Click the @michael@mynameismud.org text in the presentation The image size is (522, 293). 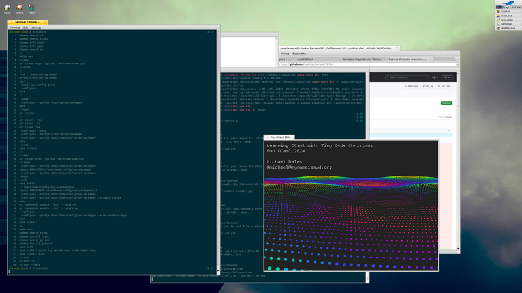pos(299,167)
